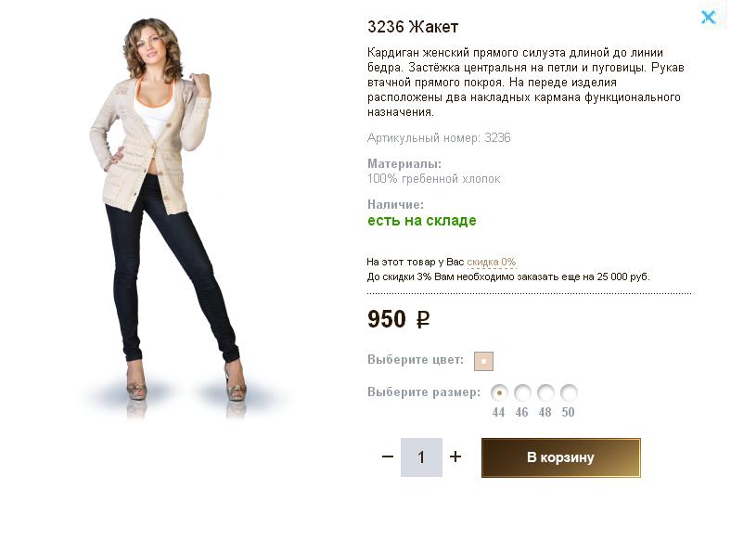Image resolution: width=731 pixels, height=540 pixels.
Task: Click the «Артикульный номер: 3236» line
Action: pos(439,138)
